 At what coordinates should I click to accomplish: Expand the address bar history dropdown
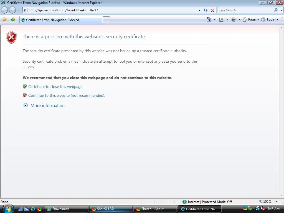pyautogui.click(x=199, y=10)
